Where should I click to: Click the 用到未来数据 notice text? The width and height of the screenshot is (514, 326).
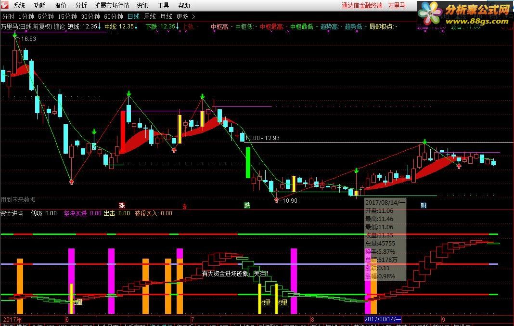(18, 199)
